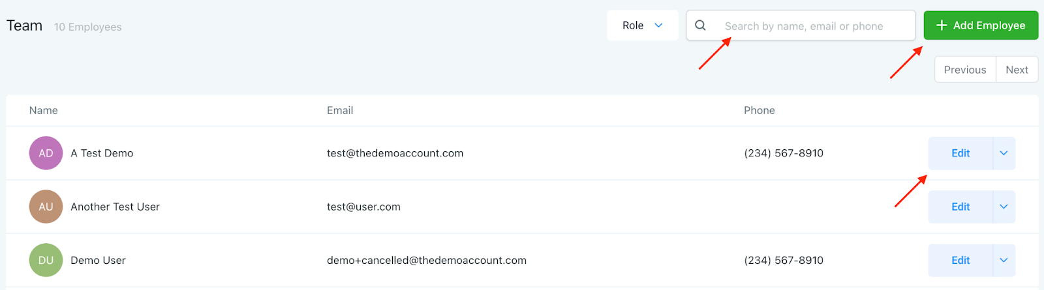Viewport: 1044px width, 290px height.
Task: Open the Role filter dropdown
Action: tap(642, 25)
